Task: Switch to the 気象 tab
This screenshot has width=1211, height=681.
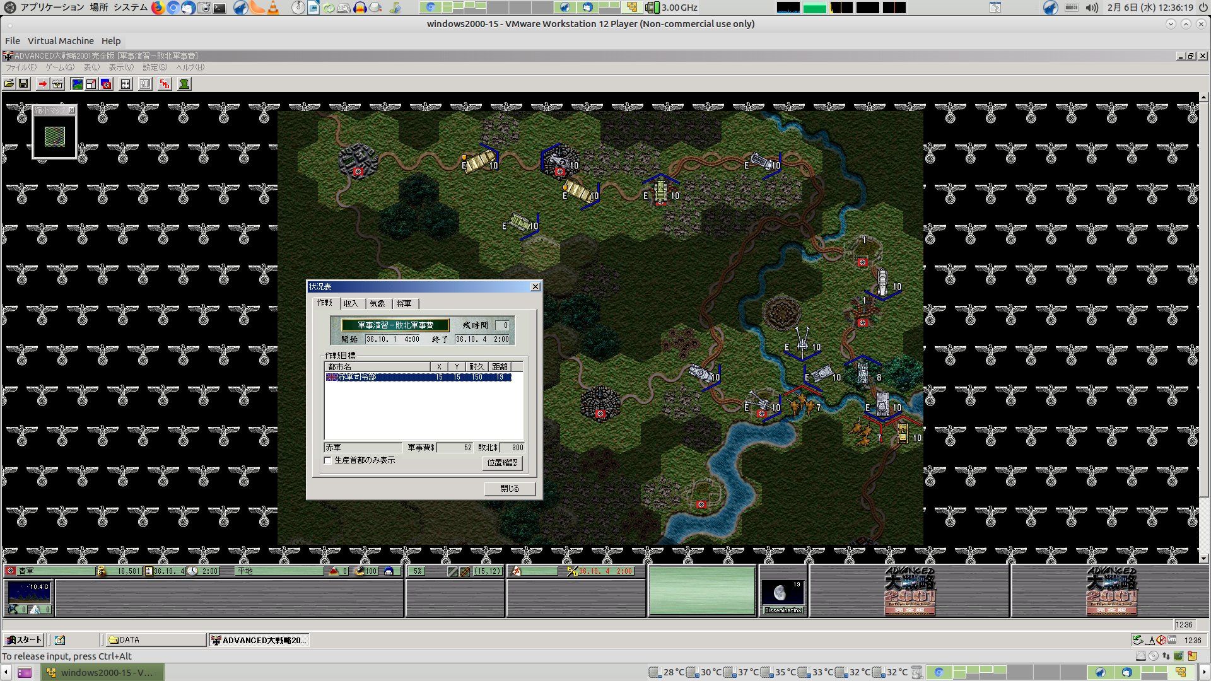Action: pyautogui.click(x=377, y=304)
